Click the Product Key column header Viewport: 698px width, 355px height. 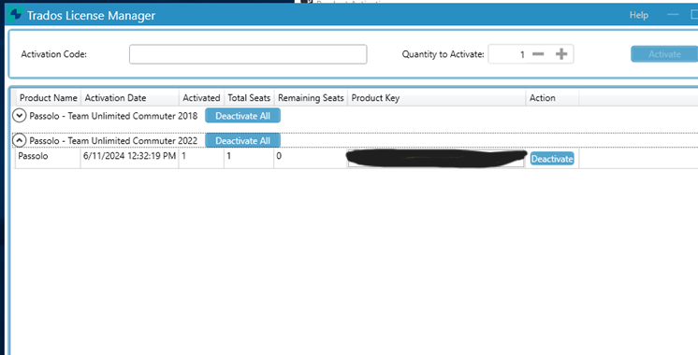436,98
